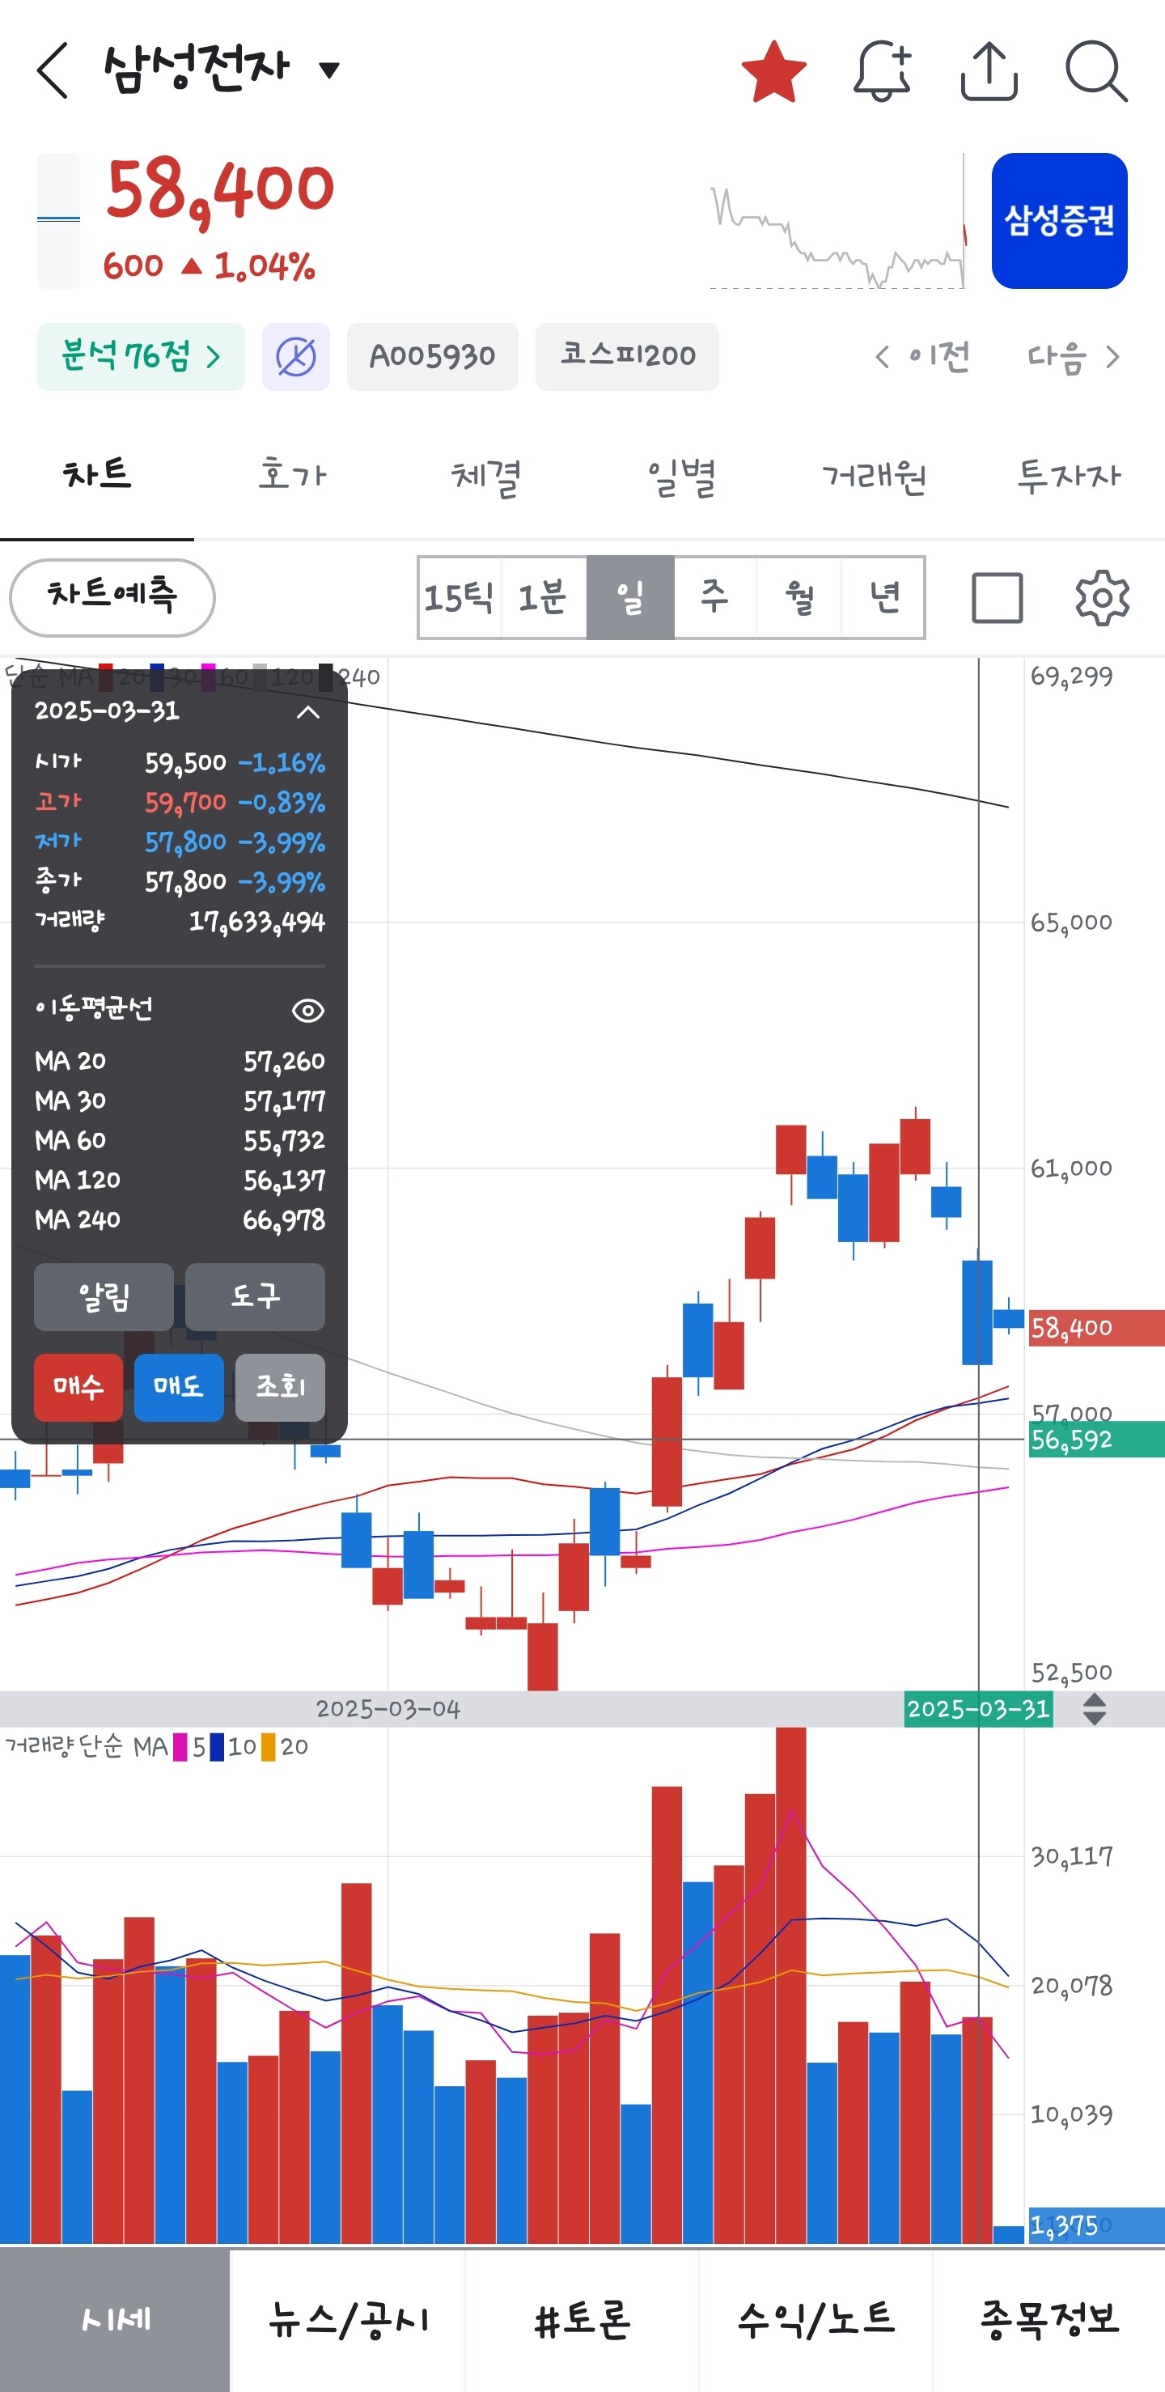
Task: Open 차트예측 chart forecast
Action: [x=112, y=597]
